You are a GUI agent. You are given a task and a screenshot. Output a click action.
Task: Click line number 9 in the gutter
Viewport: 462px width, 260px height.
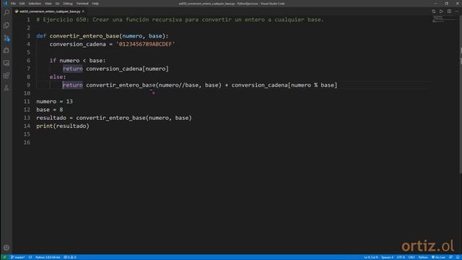pyautogui.click(x=28, y=85)
